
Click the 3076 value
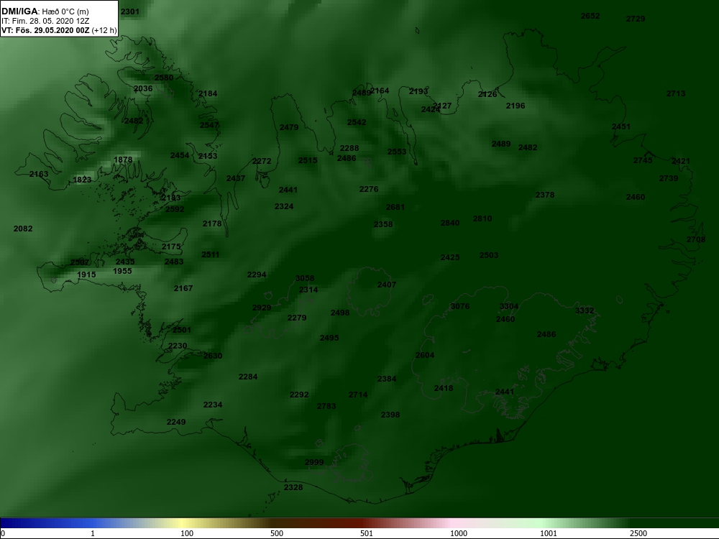(460, 306)
